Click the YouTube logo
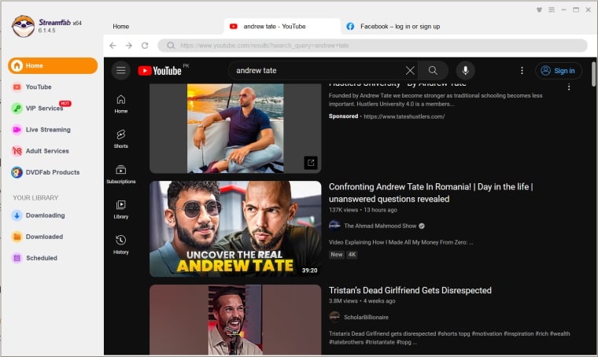 [x=160, y=71]
